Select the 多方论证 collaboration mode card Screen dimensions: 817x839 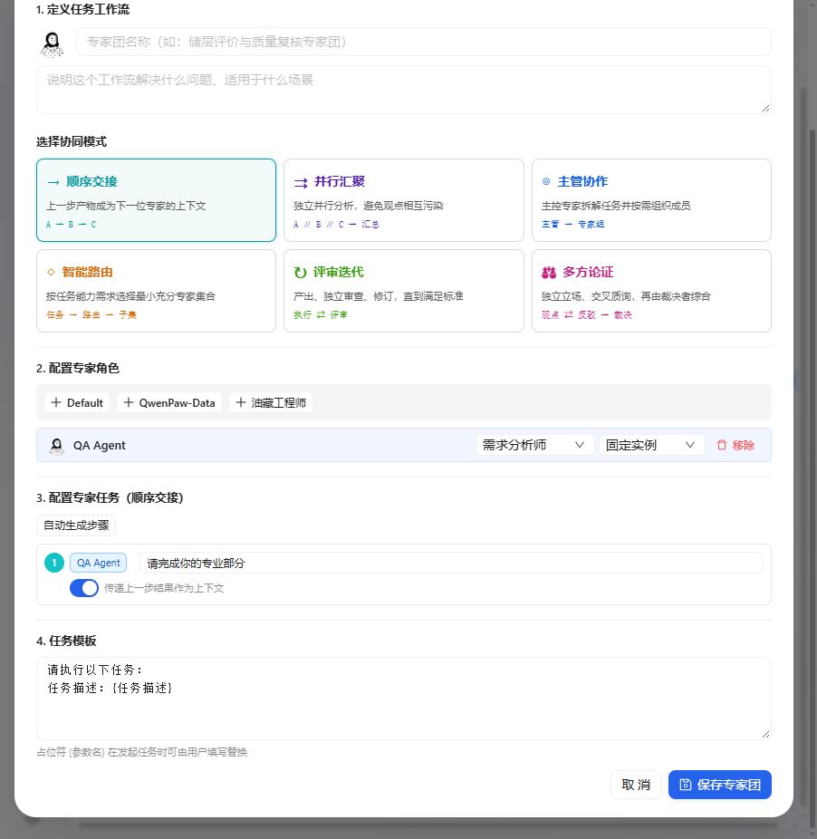point(651,291)
